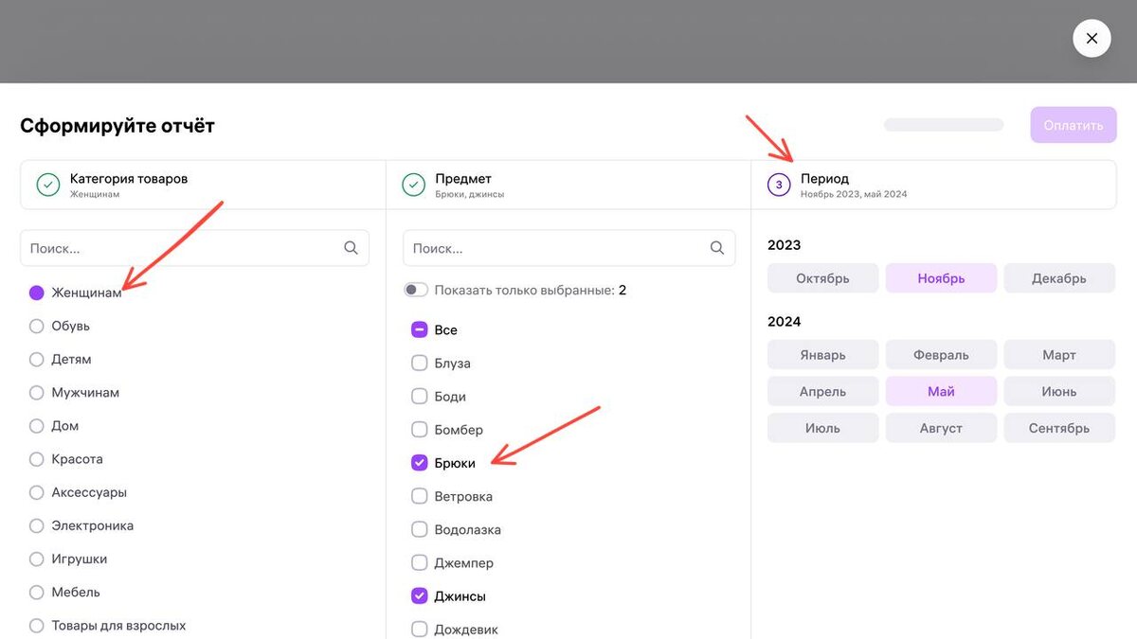Type in the category Поиск field
The width and height of the screenshot is (1137, 639).
tap(180, 248)
